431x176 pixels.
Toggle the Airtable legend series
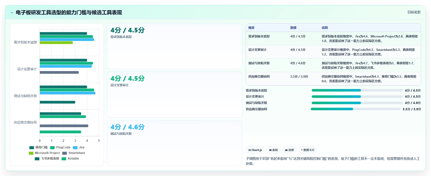[70, 159]
